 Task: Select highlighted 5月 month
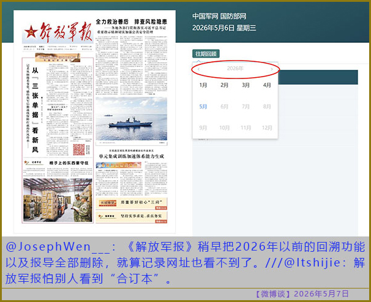[x=203, y=107]
